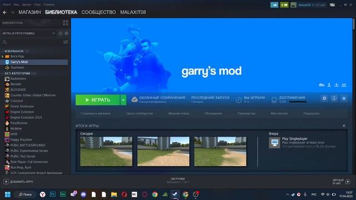Click the library search magnifier icon
The image size is (356, 200).
(5, 42)
